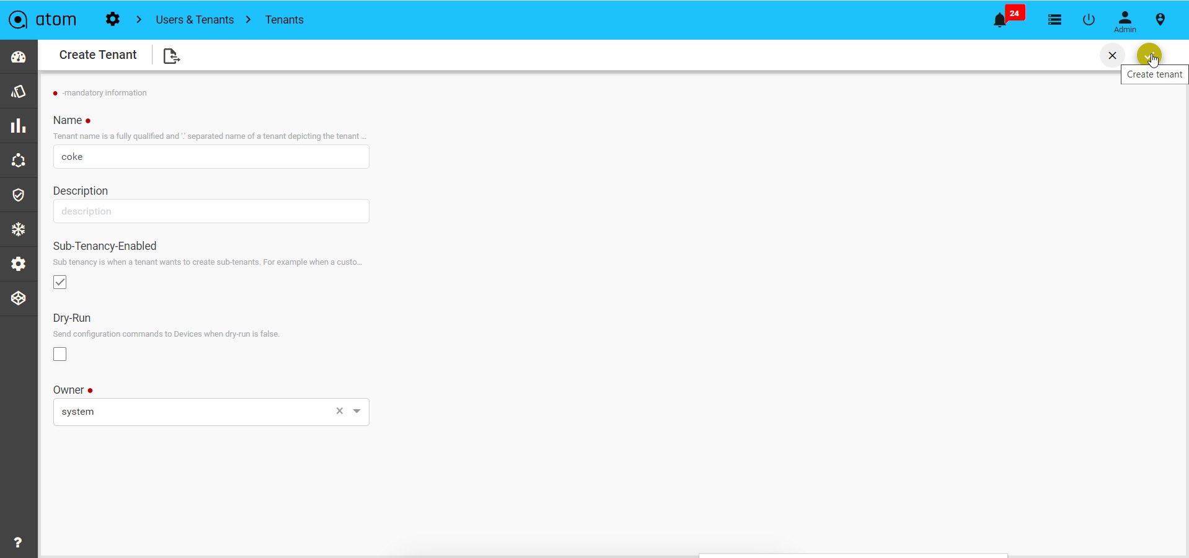Screen dimensions: 1189x558
Task: Click the power logout icon
Action: pyautogui.click(x=1089, y=20)
